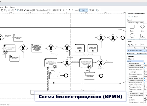Click the trash delete icon in toolbar
The height and width of the screenshot is (106, 147).
pyautogui.click(x=2, y=10)
